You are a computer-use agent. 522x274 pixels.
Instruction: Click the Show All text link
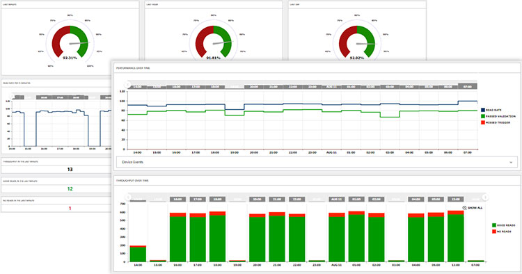475,208
